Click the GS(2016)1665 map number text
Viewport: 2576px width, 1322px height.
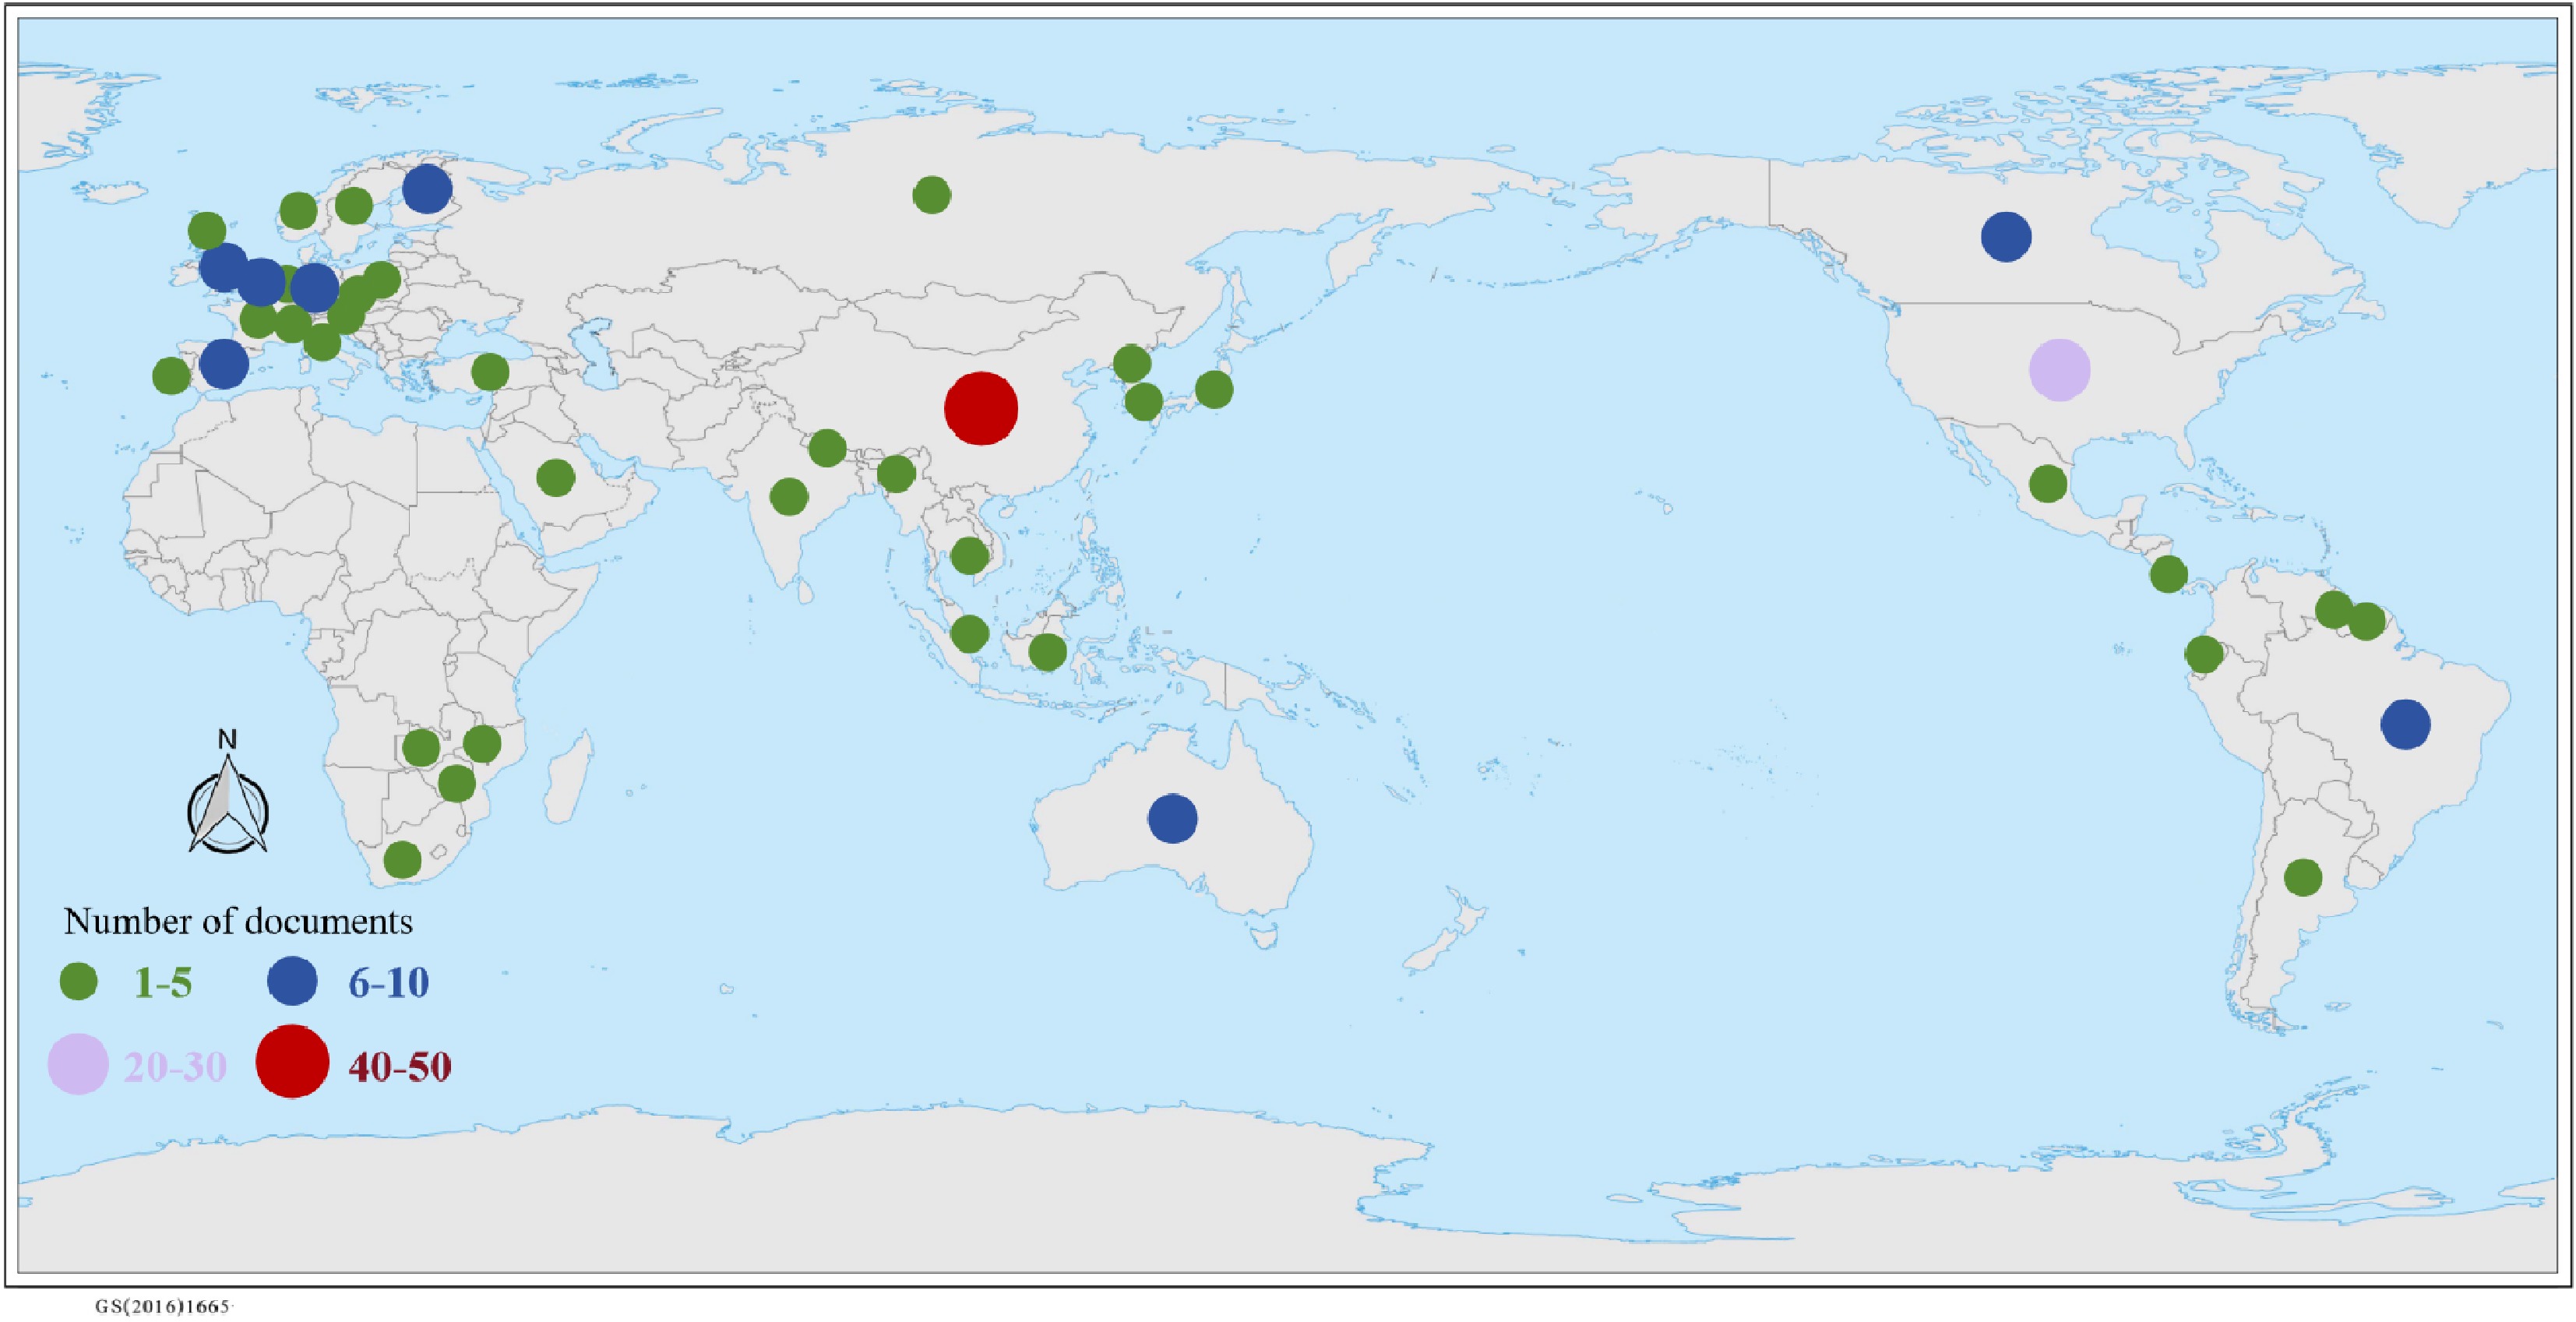coord(163,1307)
